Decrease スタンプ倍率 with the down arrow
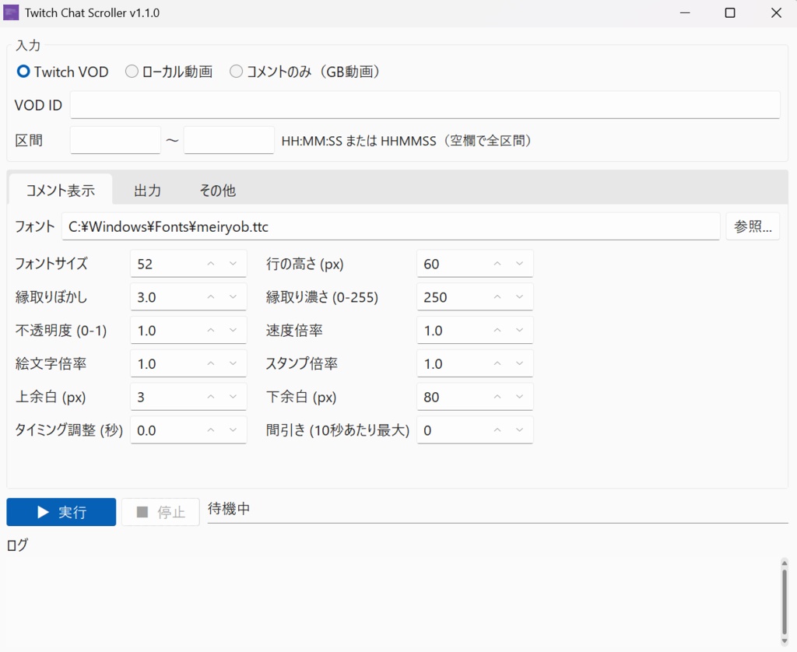797x652 pixels. click(x=519, y=363)
